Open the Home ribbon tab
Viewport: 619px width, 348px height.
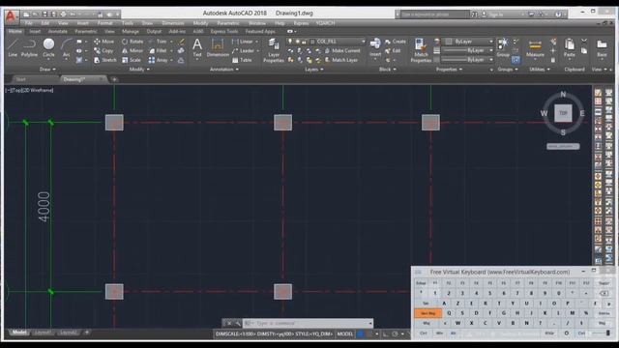click(x=15, y=32)
